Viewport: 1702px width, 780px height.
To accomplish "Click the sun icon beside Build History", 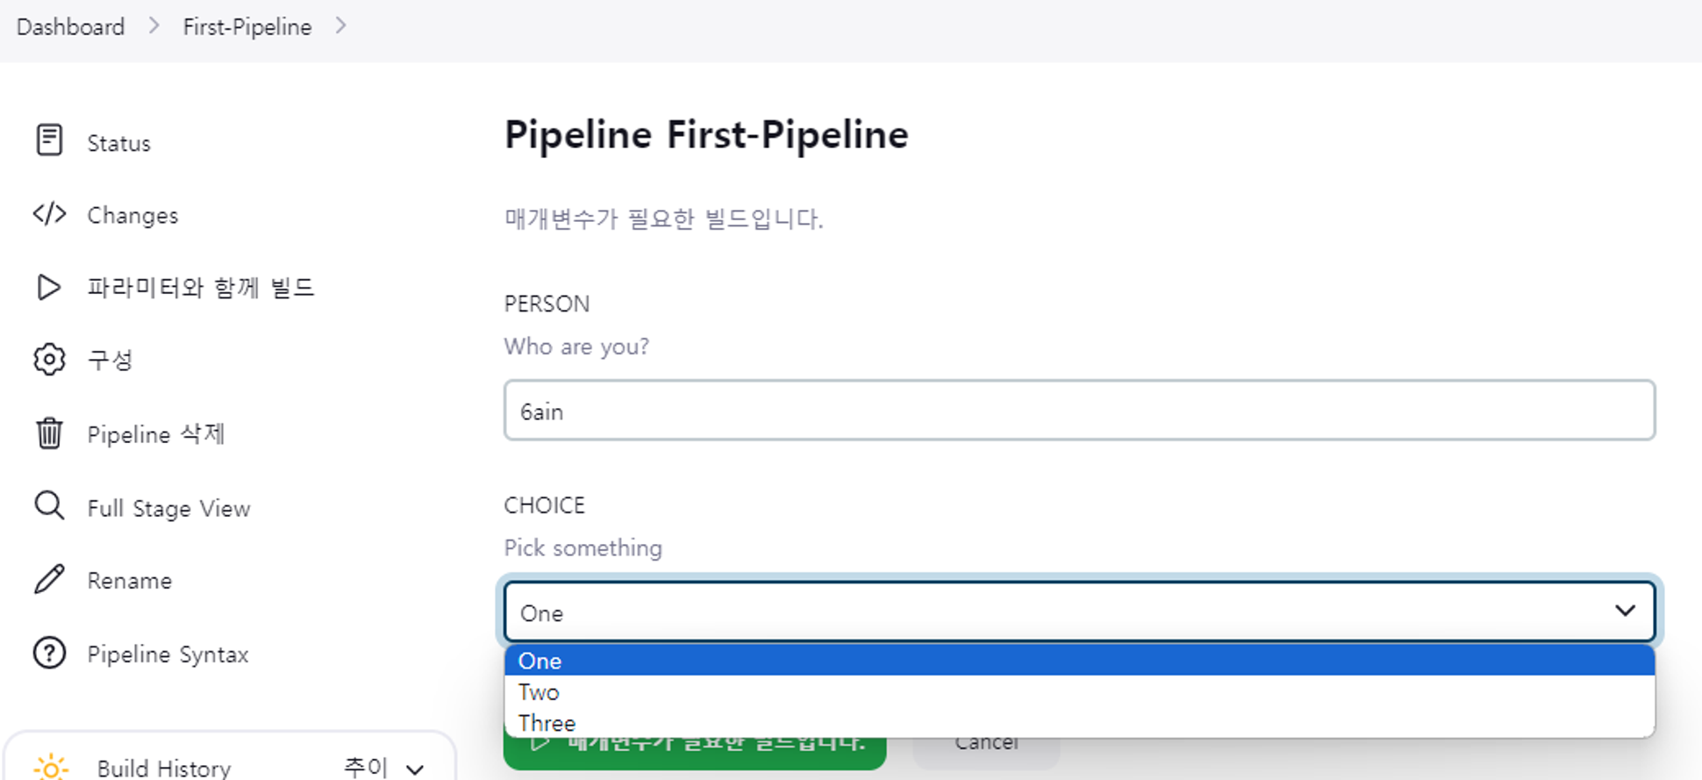I will coord(51,768).
